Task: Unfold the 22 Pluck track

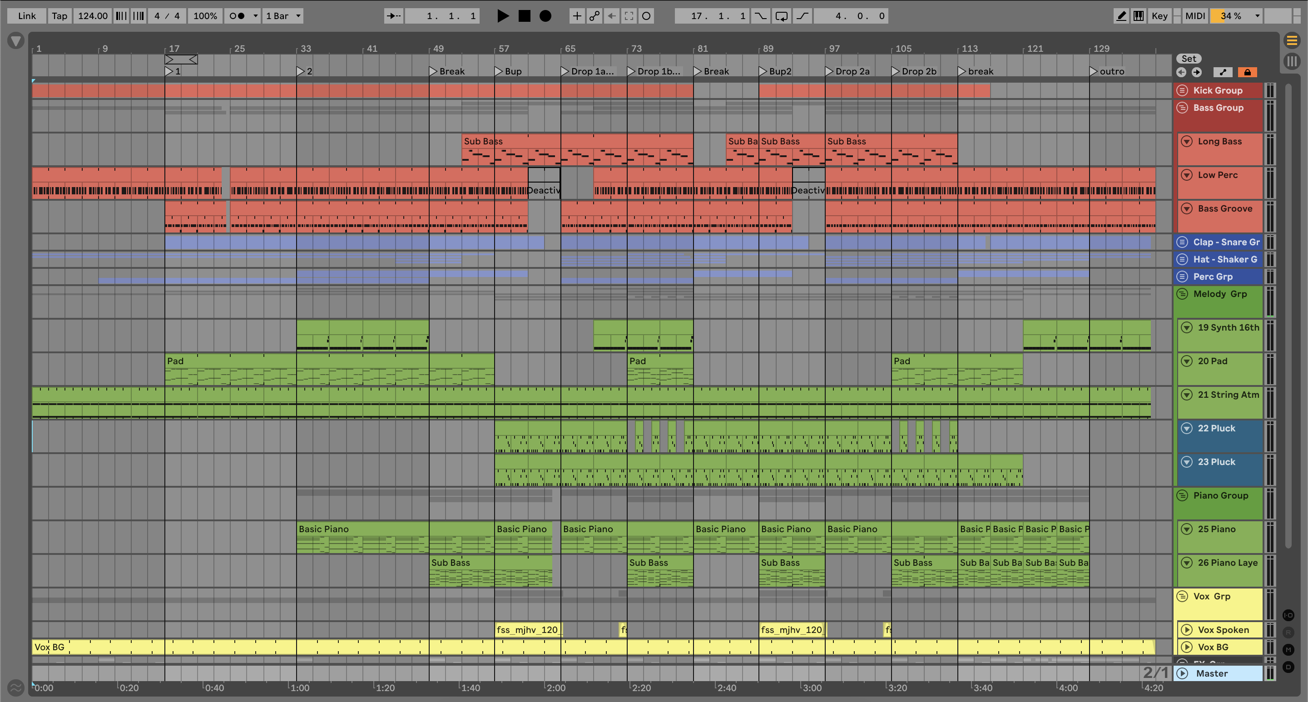Action: point(1187,428)
